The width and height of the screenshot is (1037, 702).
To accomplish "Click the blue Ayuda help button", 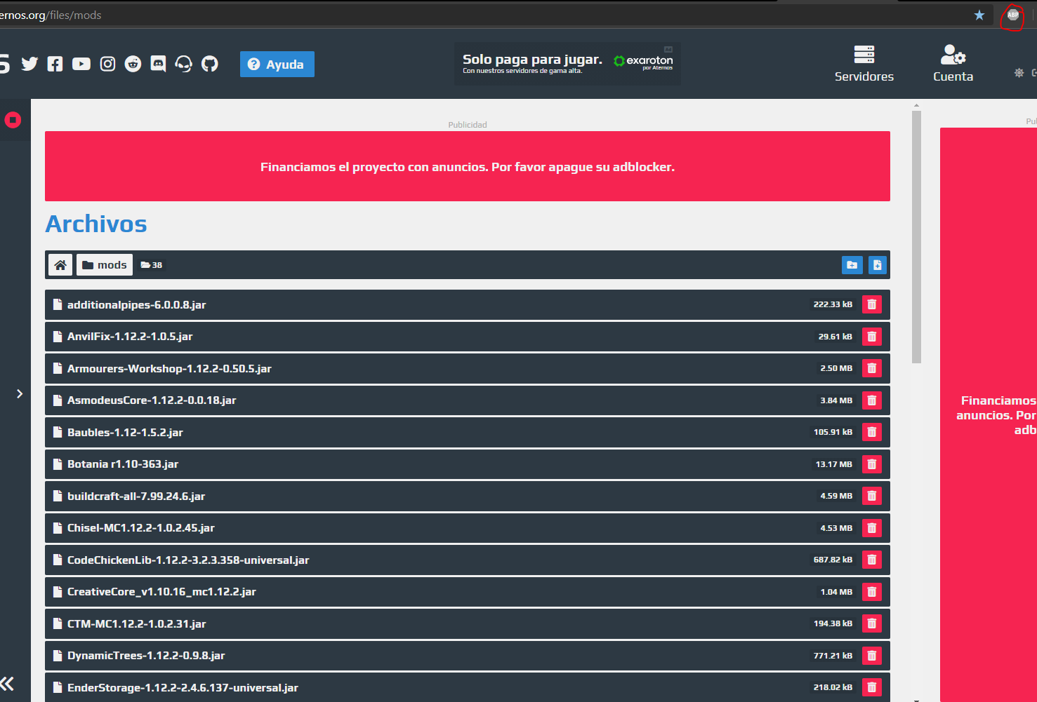I will click(277, 64).
